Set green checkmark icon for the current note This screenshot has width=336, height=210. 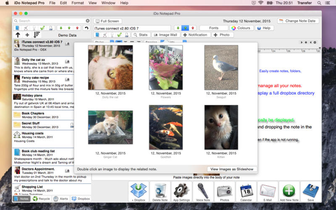pos(119,35)
